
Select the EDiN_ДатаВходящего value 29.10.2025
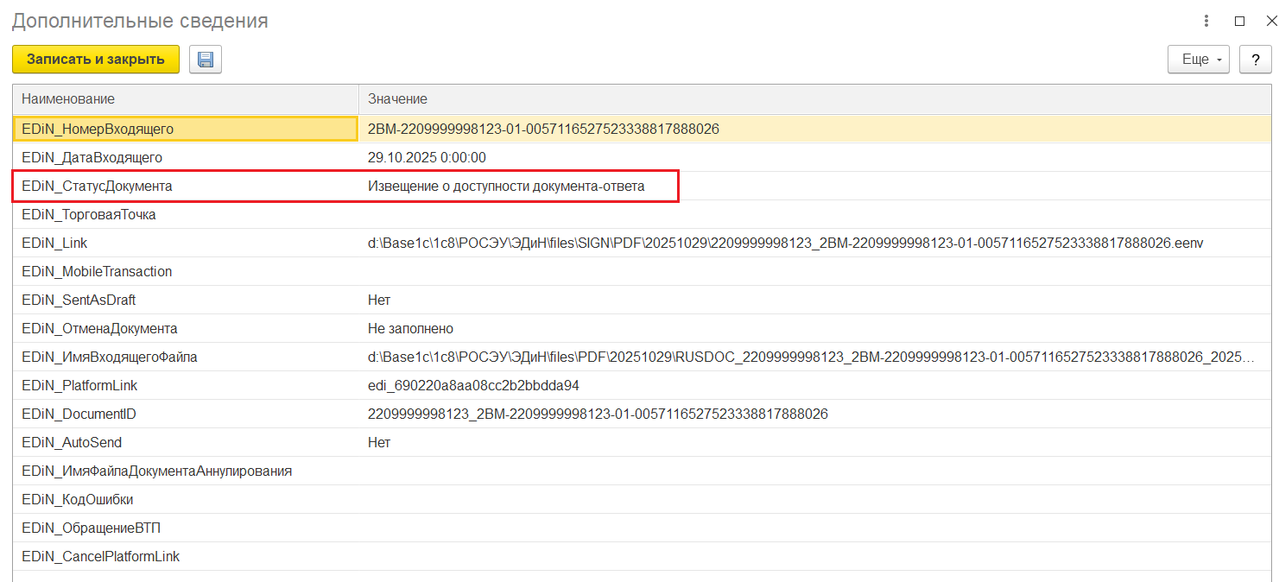[427, 158]
